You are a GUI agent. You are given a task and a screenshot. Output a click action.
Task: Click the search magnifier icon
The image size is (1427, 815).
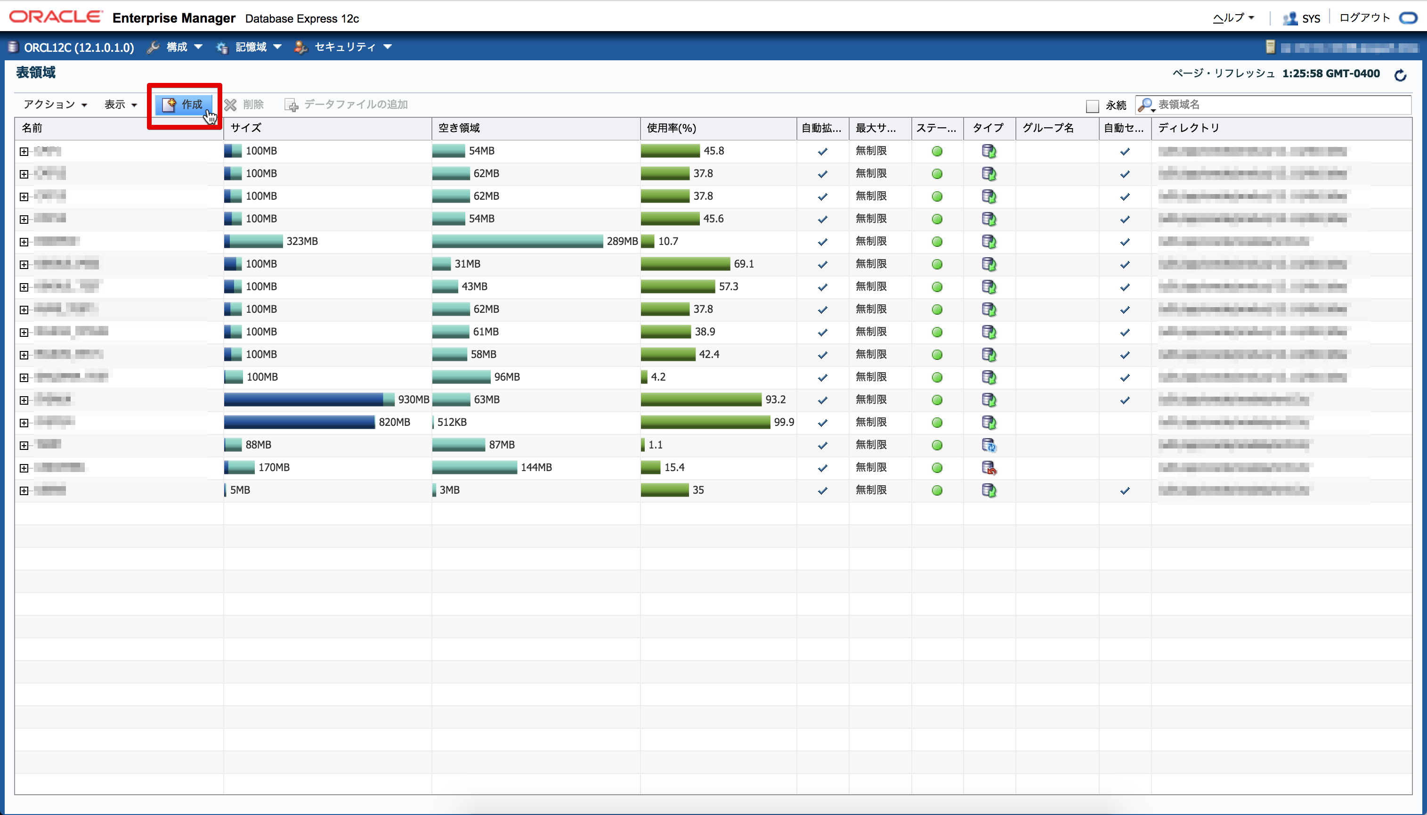[x=1145, y=105]
